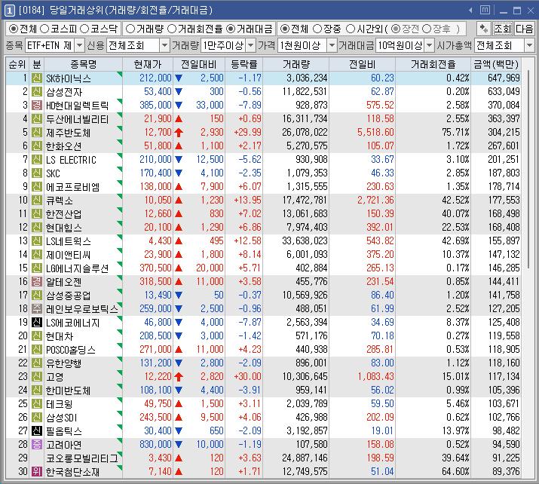Click 테크윙 amount 103,671
Screen dimensions: 539x484
click(x=504, y=403)
